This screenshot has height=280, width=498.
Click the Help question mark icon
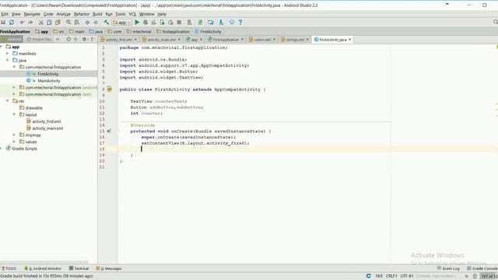coord(240,23)
